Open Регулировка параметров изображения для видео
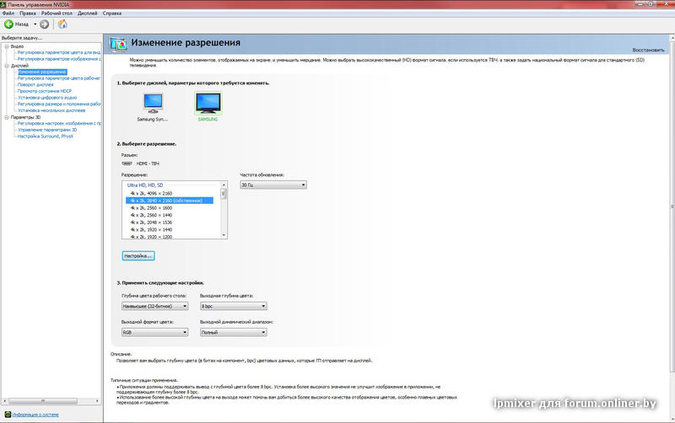 tap(59, 59)
